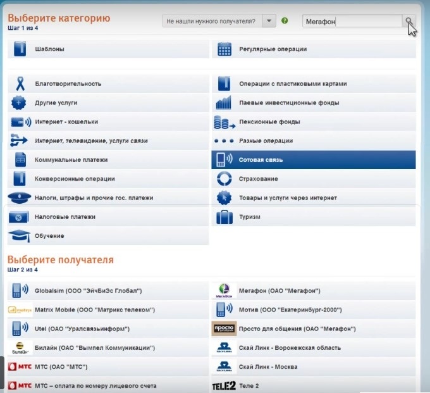This screenshot has height=393, width=430.
Task: Click the search field containing Мегафон
Action: click(352, 21)
